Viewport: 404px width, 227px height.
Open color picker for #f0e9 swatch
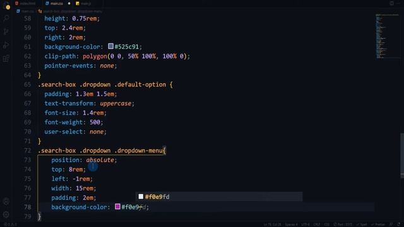[117, 206]
